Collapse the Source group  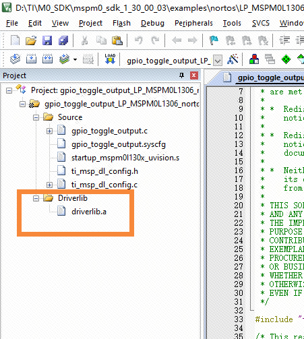click(36, 117)
